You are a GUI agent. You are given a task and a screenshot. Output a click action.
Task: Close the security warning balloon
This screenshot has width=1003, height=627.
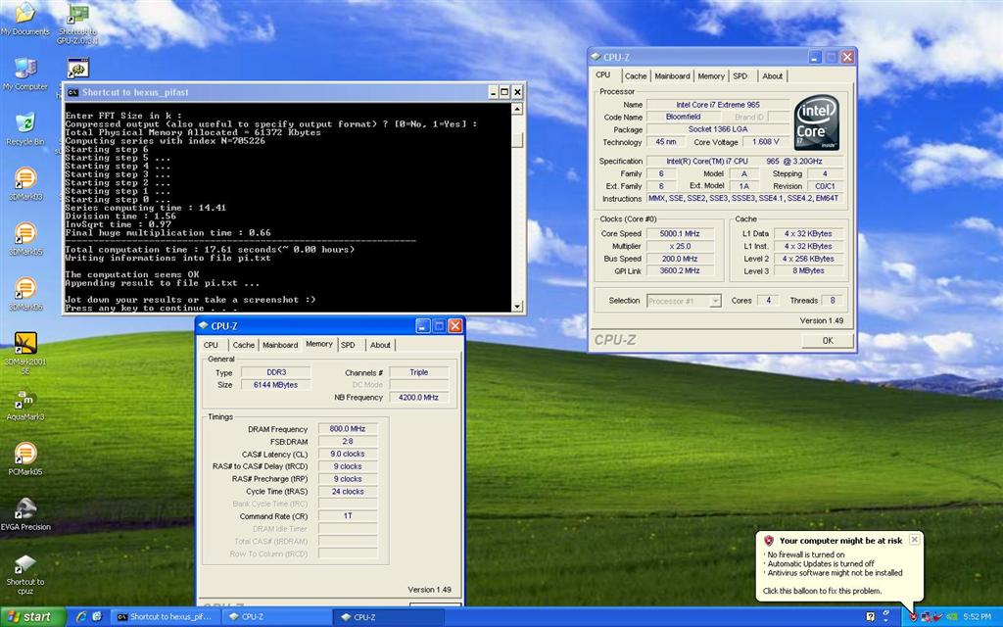click(x=915, y=540)
